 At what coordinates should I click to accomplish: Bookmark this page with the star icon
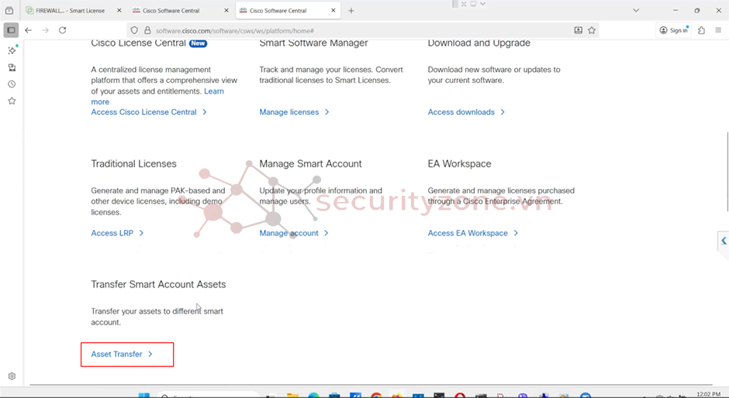(x=592, y=30)
